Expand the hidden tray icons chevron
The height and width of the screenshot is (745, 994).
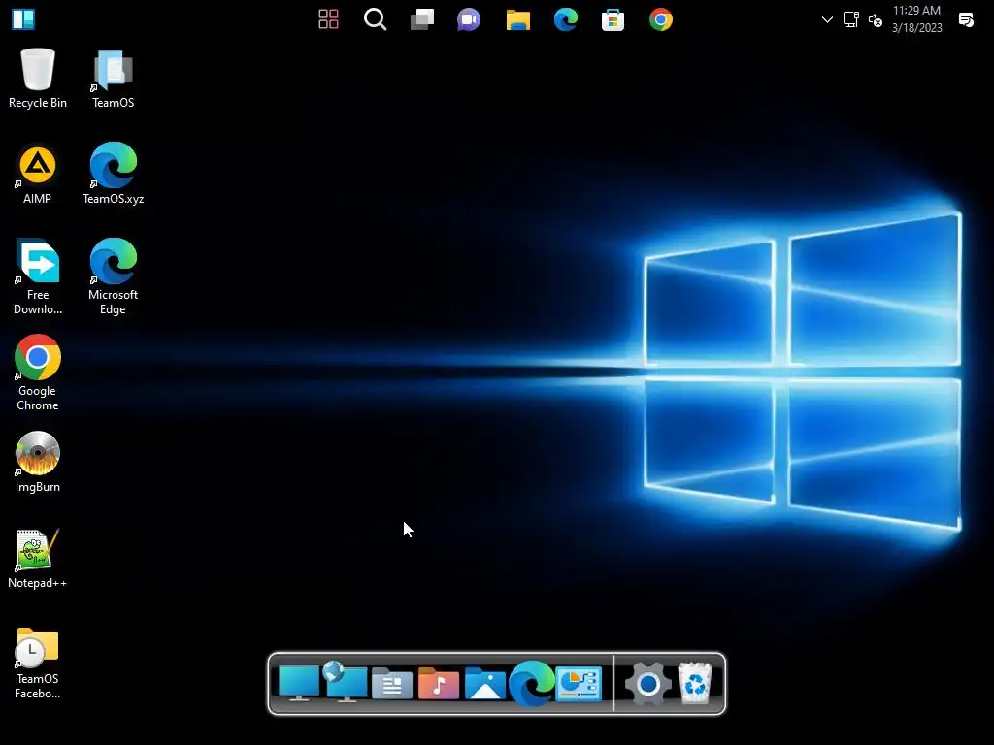(x=827, y=19)
